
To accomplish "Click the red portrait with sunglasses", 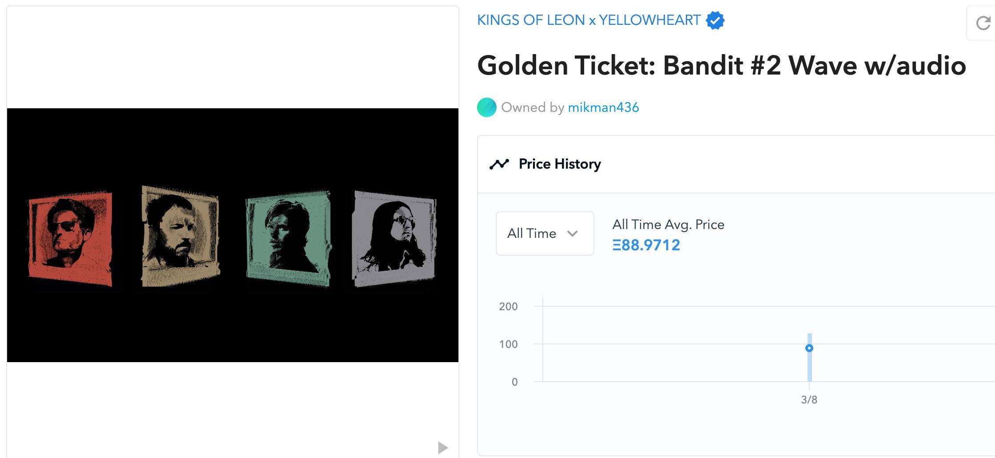I will tap(70, 238).
